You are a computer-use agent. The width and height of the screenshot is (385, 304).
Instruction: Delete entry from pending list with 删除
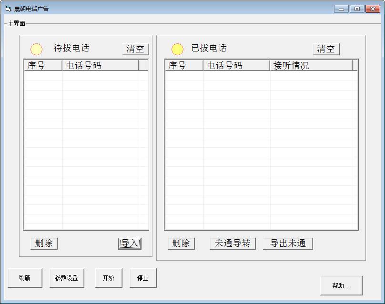pyautogui.click(x=44, y=243)
